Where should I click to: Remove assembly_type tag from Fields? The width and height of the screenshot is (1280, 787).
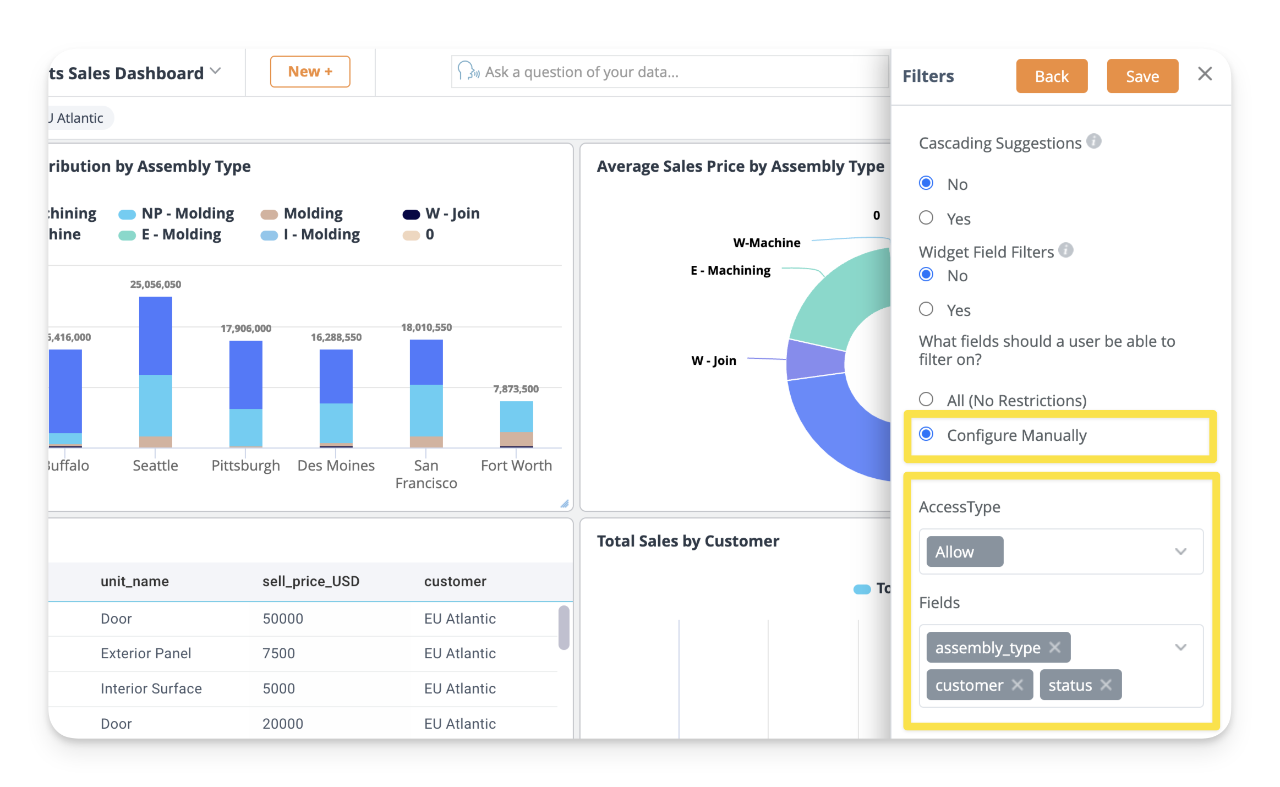click(x=1054, y=647)
